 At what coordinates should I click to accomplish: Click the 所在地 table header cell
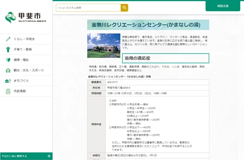coord(96,88)
